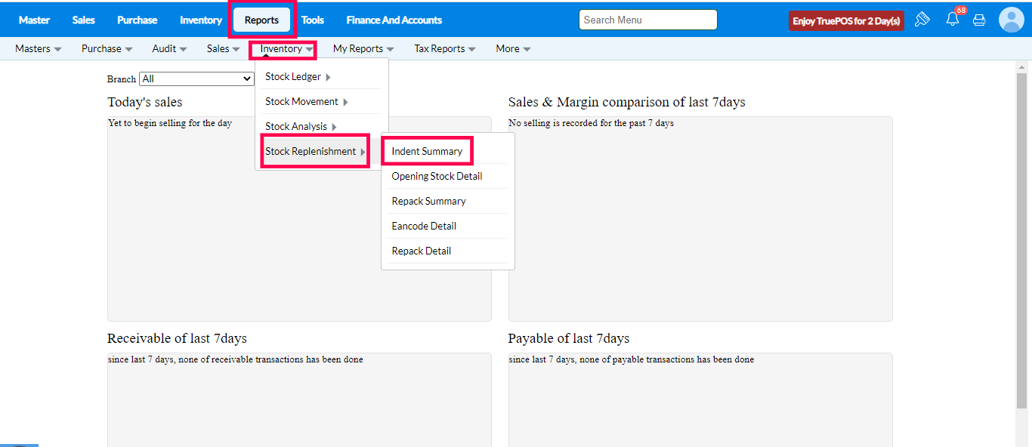Click 'none of receivable transactions' message

coord(236,359)
